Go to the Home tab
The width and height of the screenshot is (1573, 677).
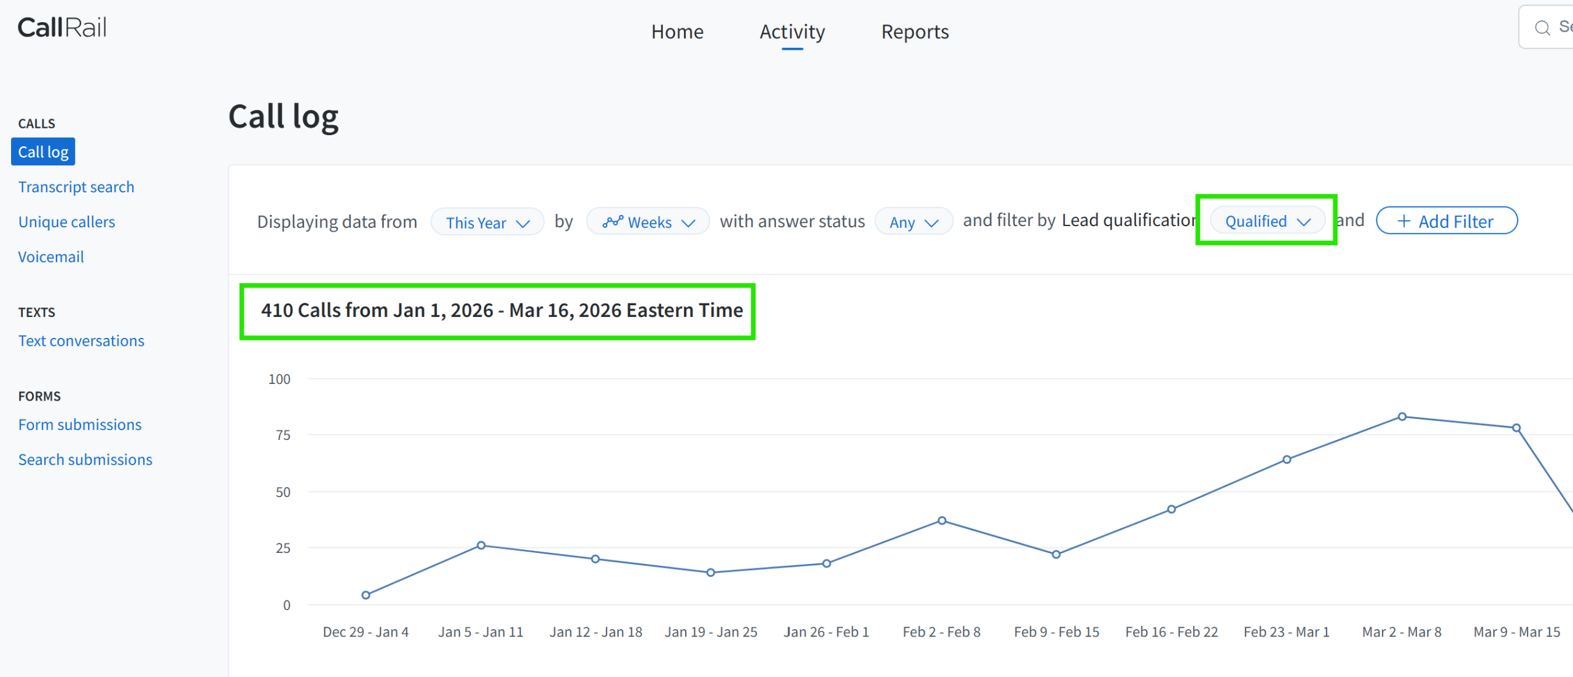tap(677, 32)
